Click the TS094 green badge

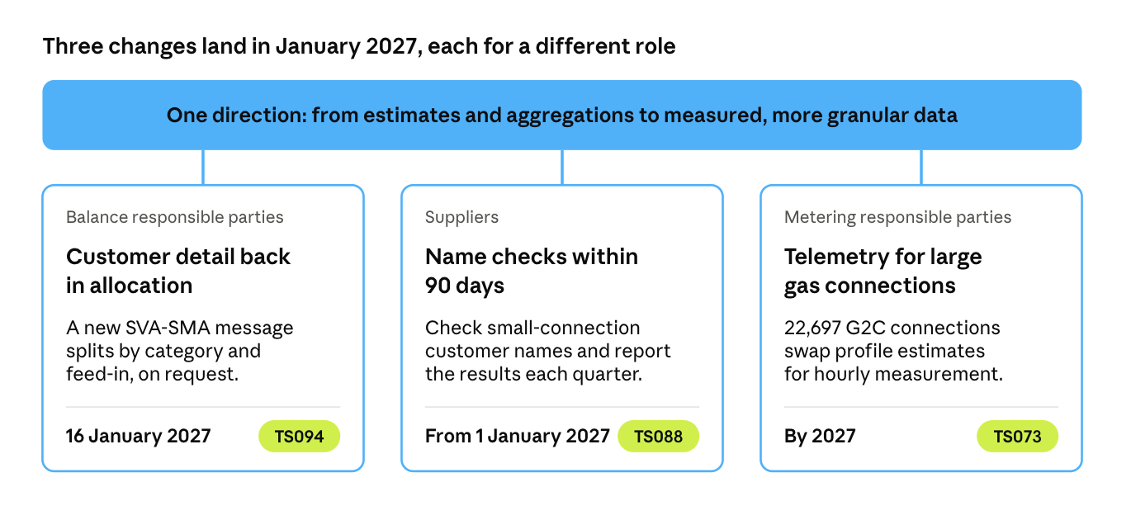pos(299,437)
